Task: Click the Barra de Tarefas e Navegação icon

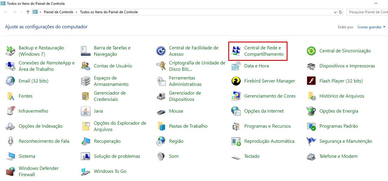Action: pos(86,51)
